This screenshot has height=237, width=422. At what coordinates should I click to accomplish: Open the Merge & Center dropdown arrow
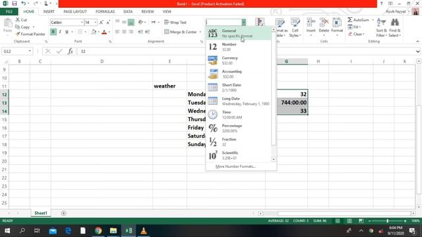pyautogui.click(x=200, y=32)
